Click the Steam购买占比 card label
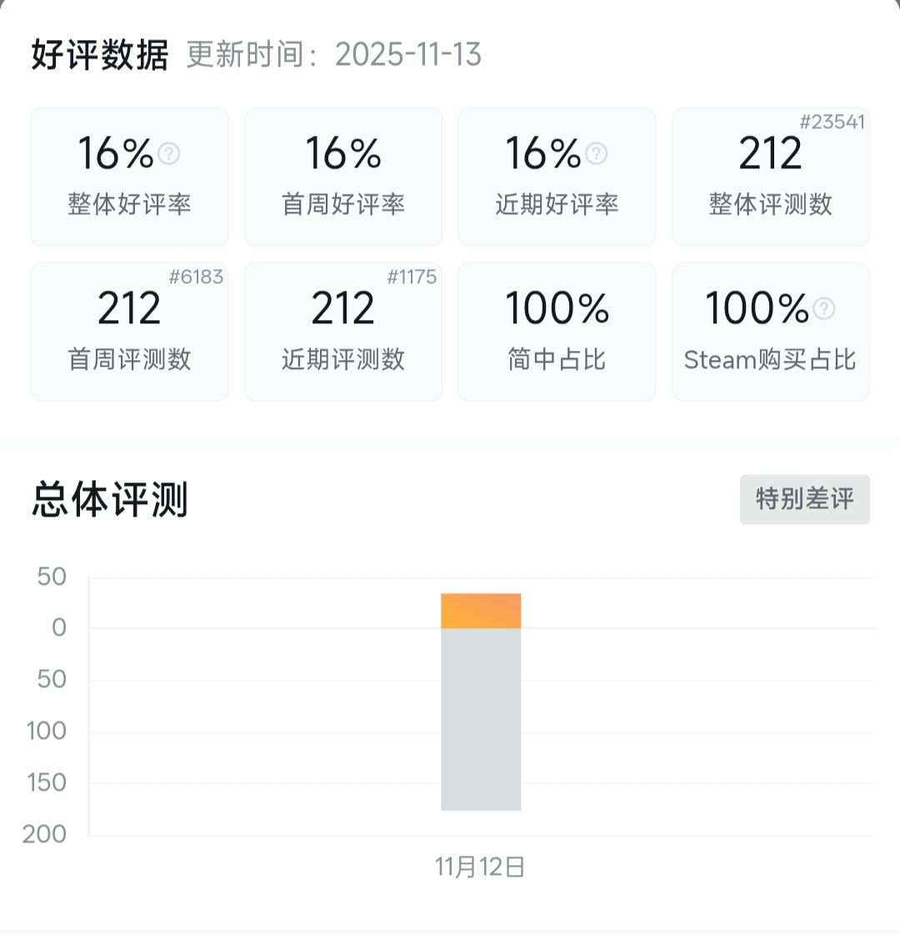This screenshot has width=900, height=935. pos(770,360)
